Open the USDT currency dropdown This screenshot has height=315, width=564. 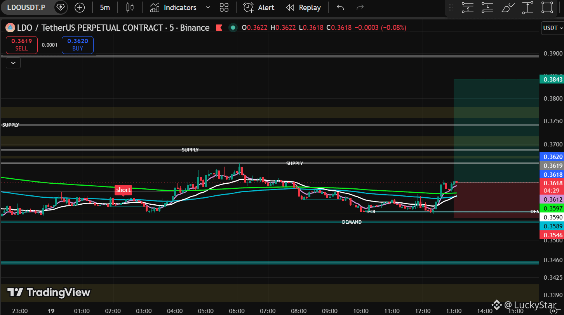pyautogui.click(x=552, y=28)
